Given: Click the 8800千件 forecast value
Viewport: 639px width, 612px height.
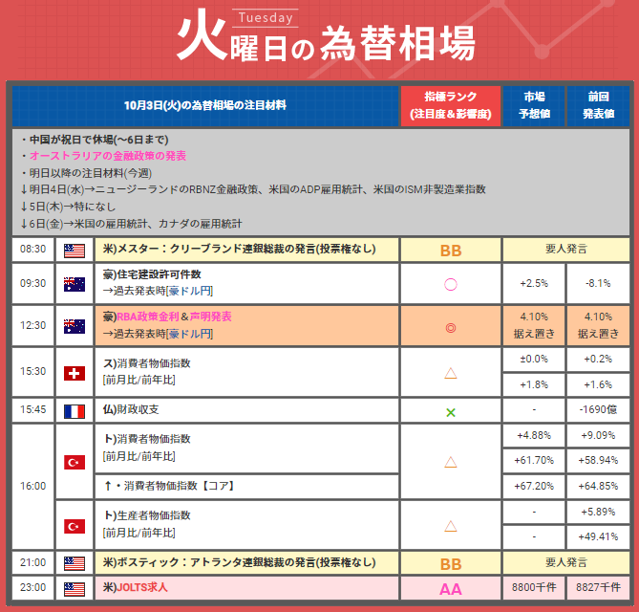Looking at the screenshot, I should [x=534, y=587].
